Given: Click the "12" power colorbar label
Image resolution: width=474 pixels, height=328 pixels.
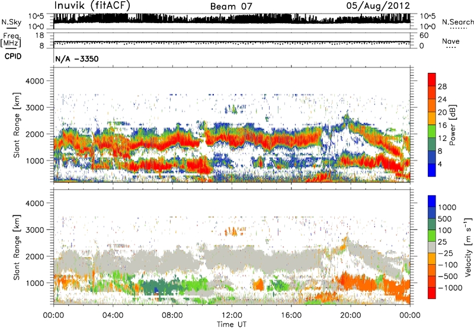Looking at the screenshot, I should (x=442, y=139).
